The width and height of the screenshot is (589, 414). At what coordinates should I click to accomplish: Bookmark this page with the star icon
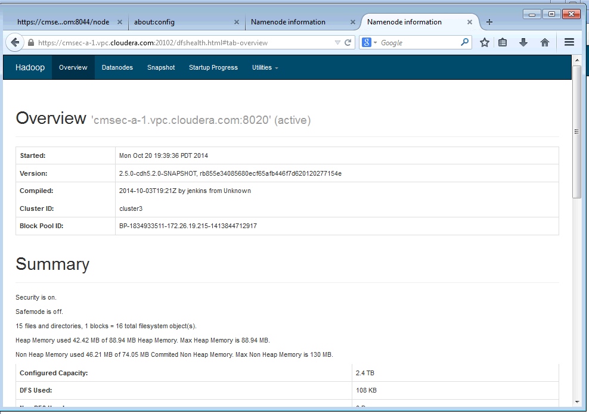point(484,42)
